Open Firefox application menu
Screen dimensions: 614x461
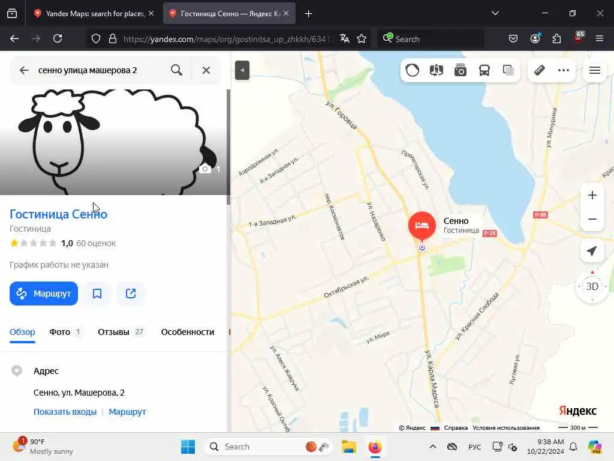pos(600,38)
